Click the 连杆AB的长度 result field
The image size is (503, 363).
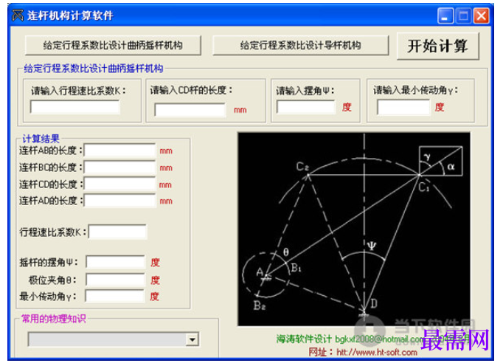point(119,150)
